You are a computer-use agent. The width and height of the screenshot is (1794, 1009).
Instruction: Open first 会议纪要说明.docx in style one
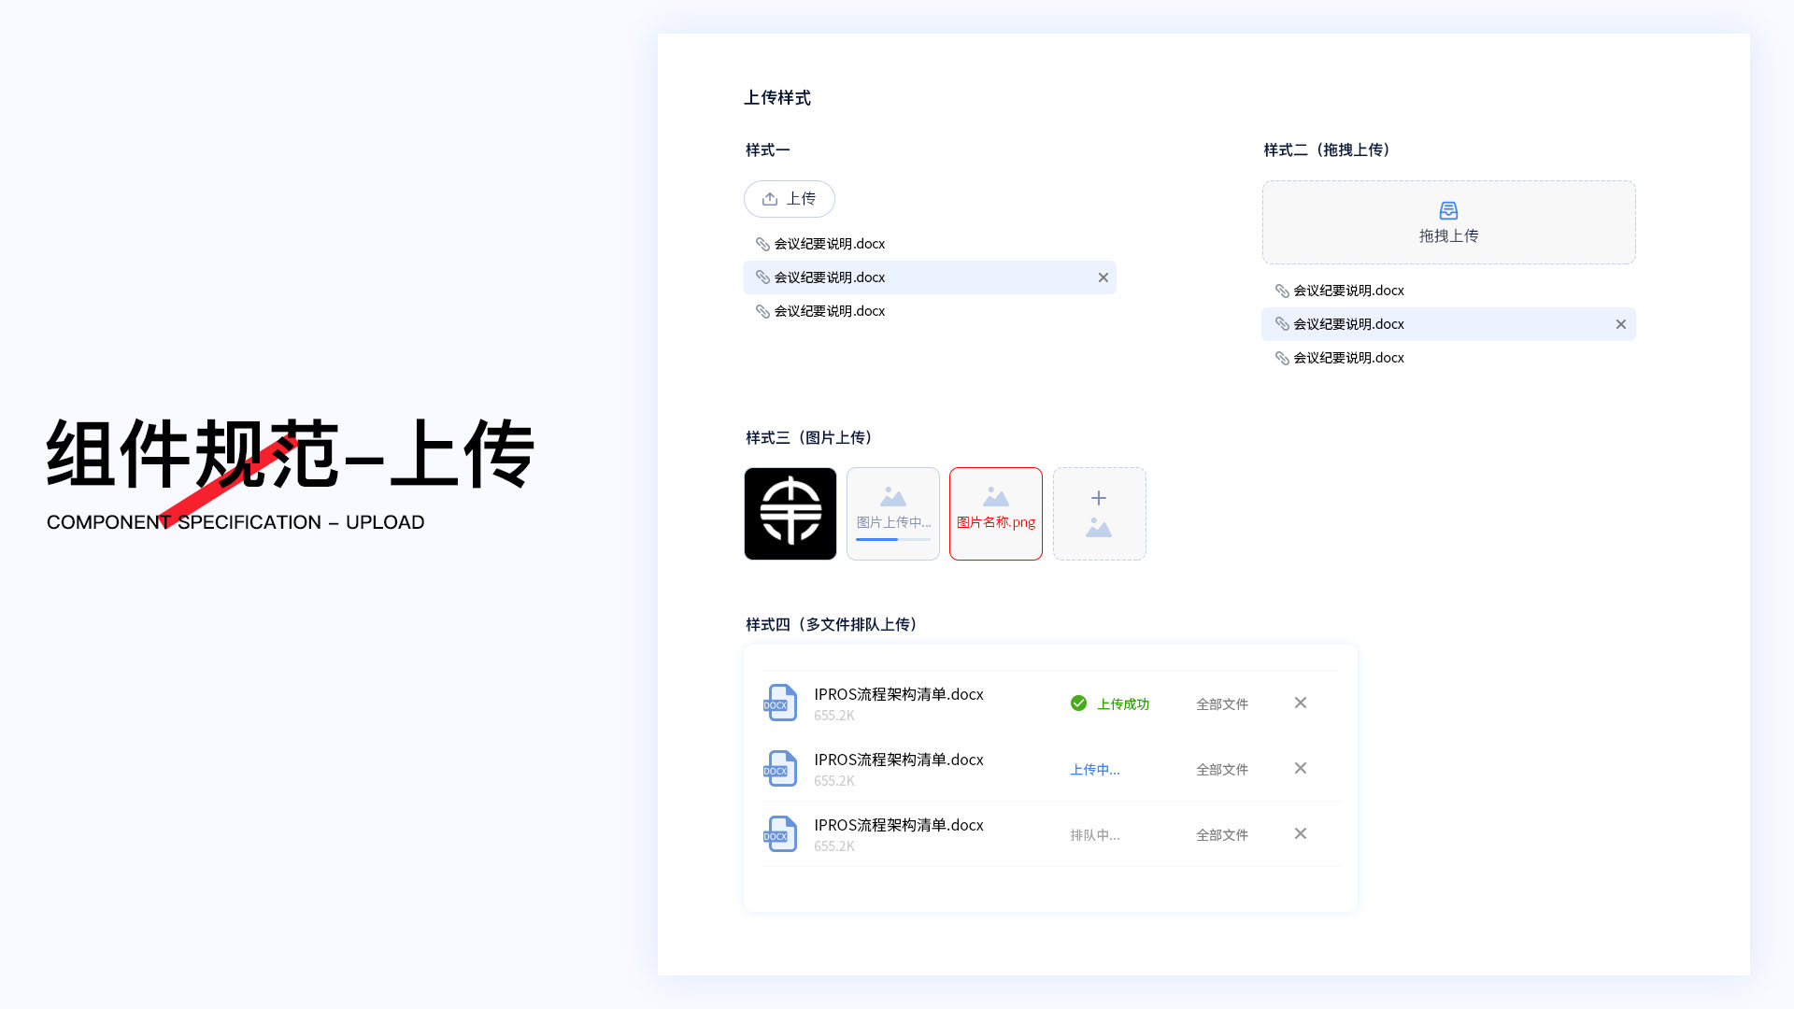click(x=829, y=244)
